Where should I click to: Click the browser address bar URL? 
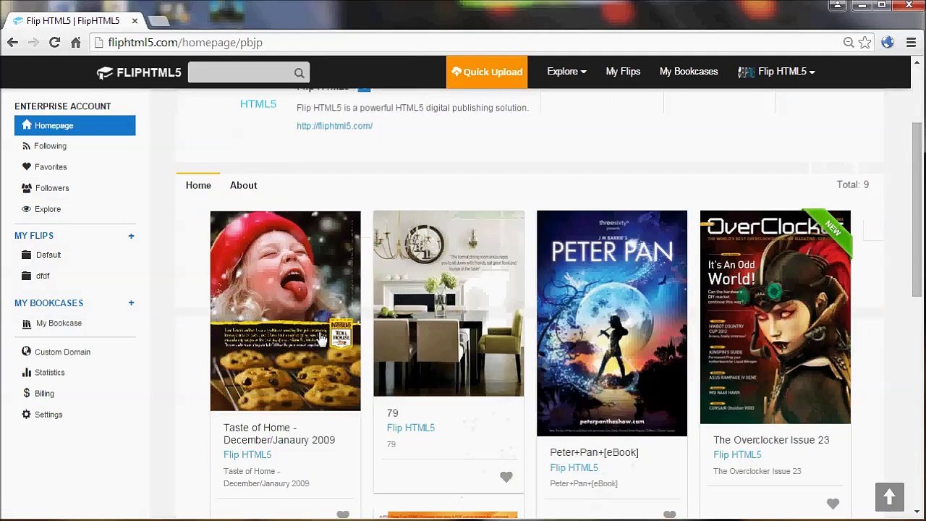[185, 43]
